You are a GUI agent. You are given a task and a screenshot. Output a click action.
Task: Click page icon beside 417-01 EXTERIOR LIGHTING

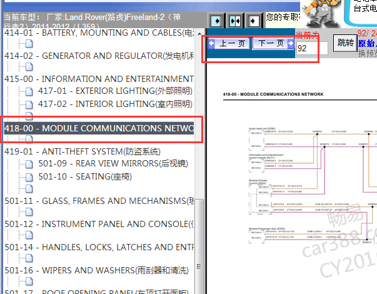29,91
